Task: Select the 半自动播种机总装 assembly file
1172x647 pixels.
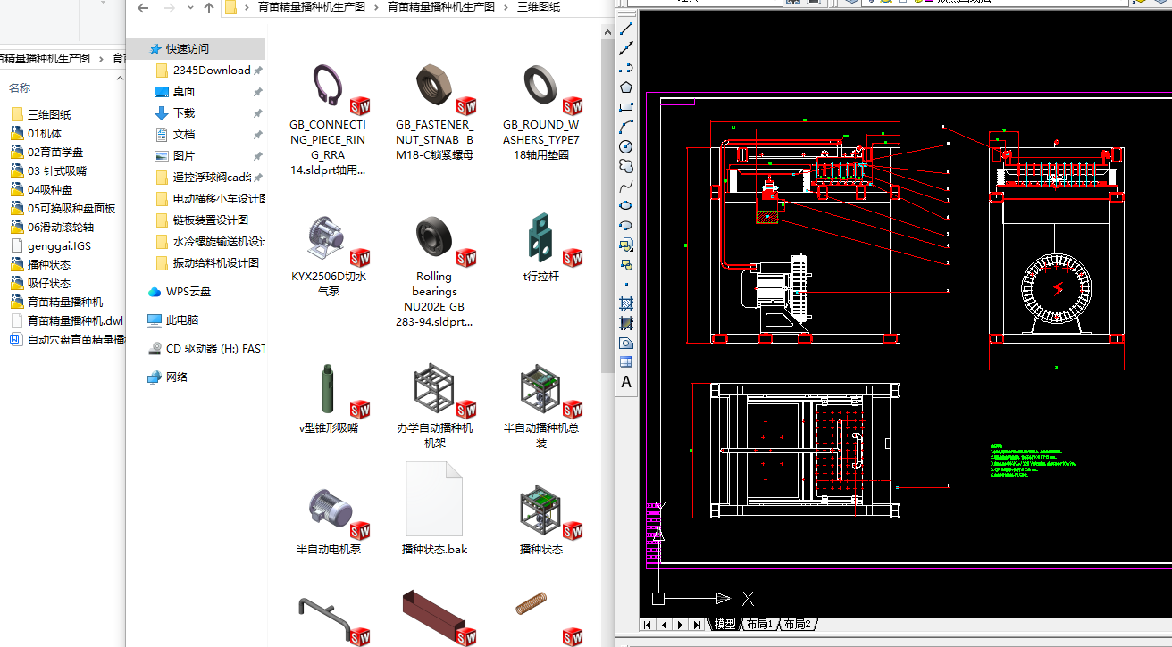Action: click(541, 406)
